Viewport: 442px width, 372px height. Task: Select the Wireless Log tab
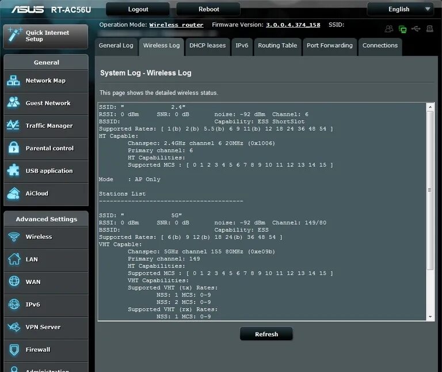click(x=161, y=45)
